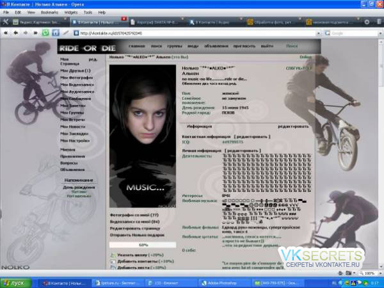Click Редактировать страницу under photo
This screenshot has width=384, height=288.
pos(135,228)
